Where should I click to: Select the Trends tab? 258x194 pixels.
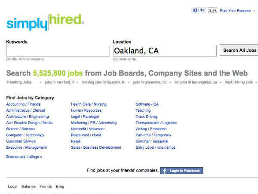pyautogui.click(x=46, y=187)
